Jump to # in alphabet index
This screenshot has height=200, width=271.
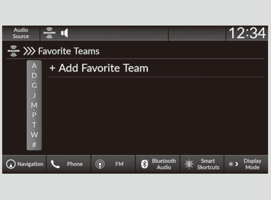pos(34,144)
